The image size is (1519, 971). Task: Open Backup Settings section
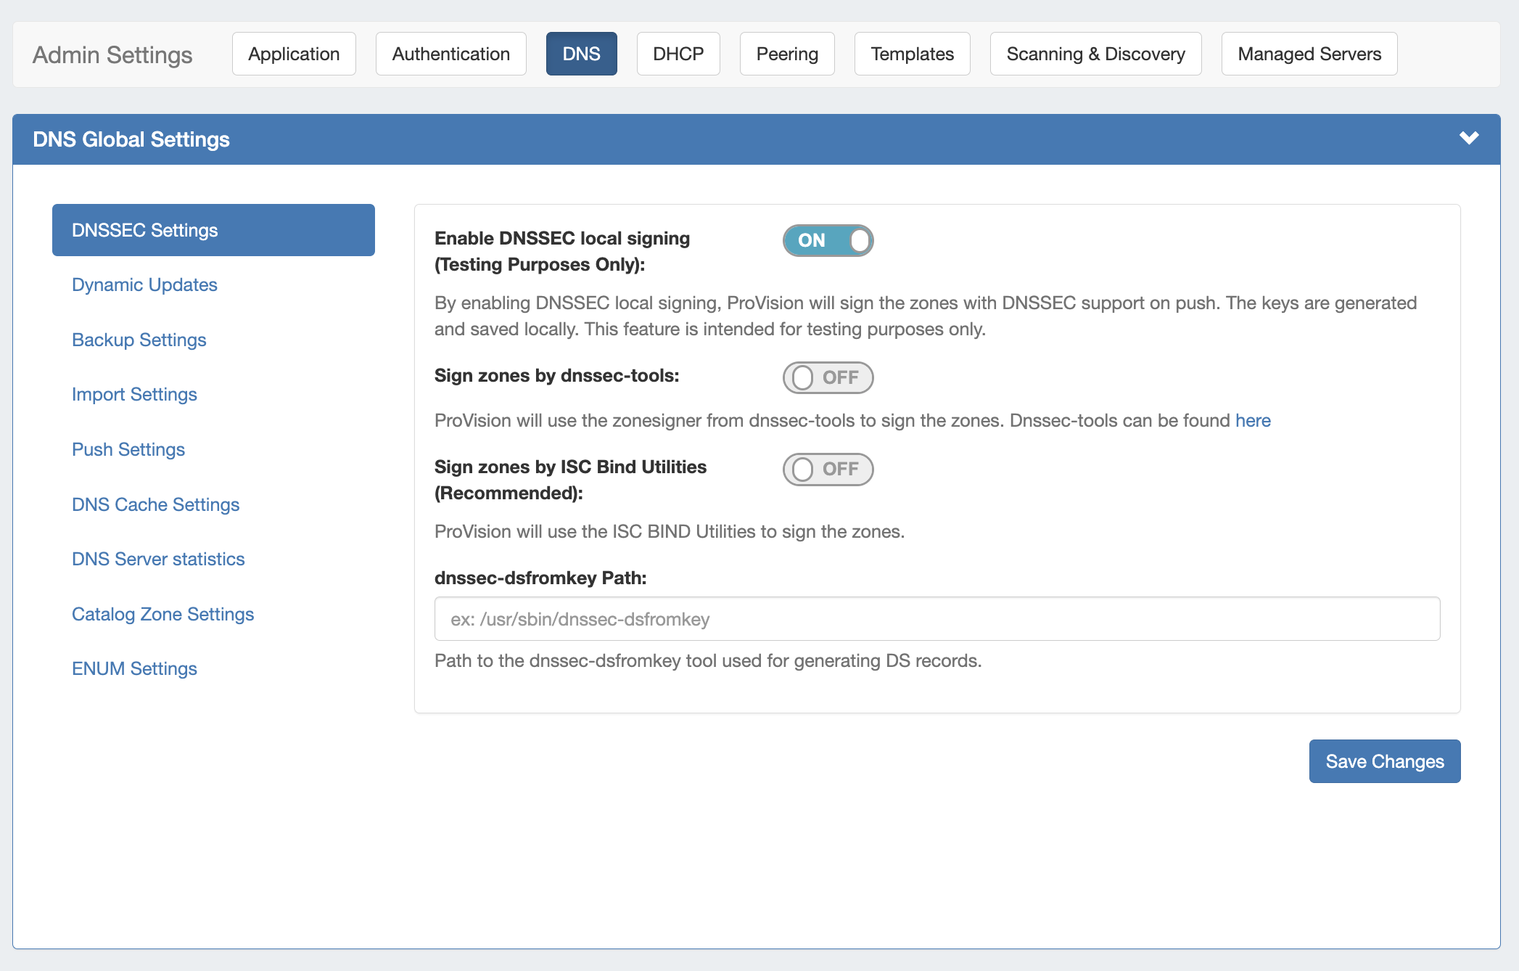[x=139, y=340]
